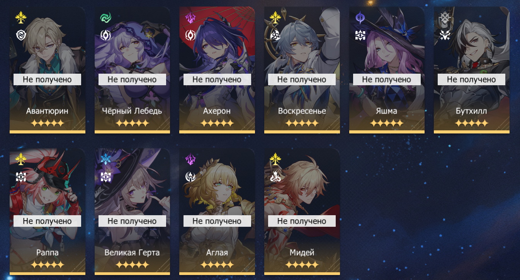
Task: Click the Не получено label on Раппа
Action: pyautogui.click(x=47, y=221)
